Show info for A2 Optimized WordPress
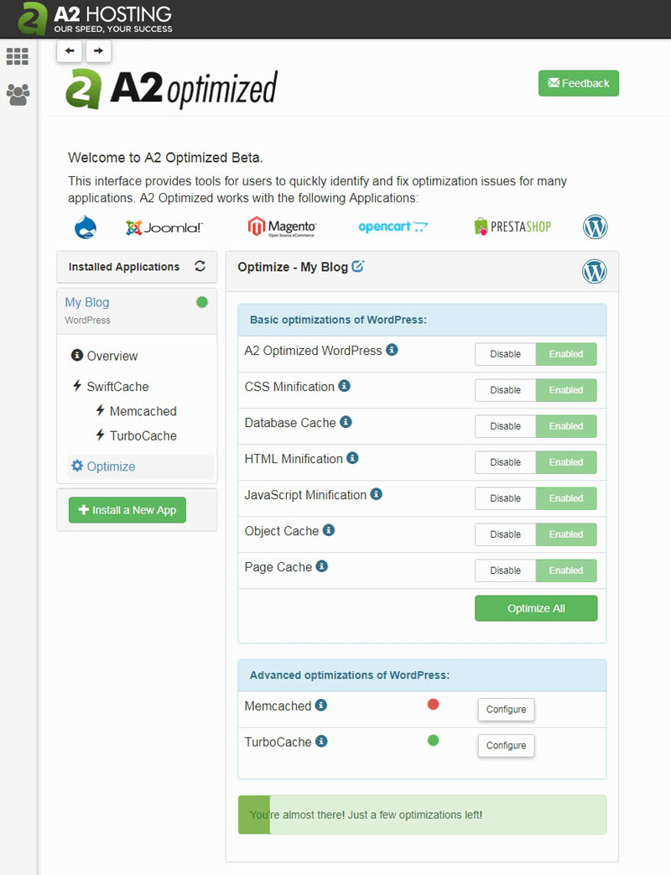Screen dimensions: 671x875 click(392, 350)
